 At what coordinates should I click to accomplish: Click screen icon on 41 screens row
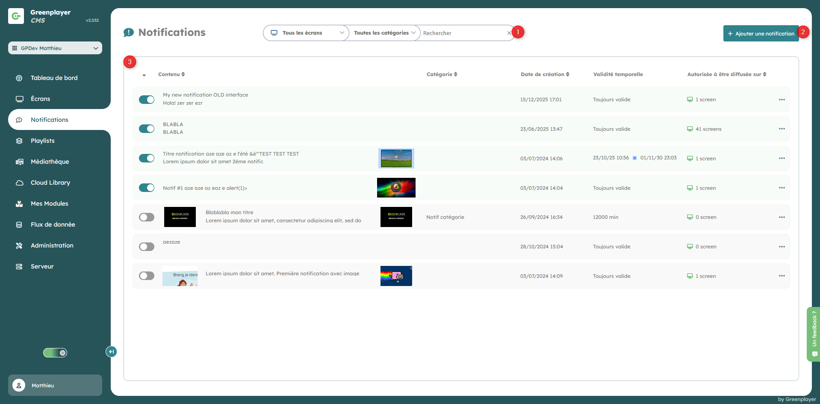click(x=690, y=129)
